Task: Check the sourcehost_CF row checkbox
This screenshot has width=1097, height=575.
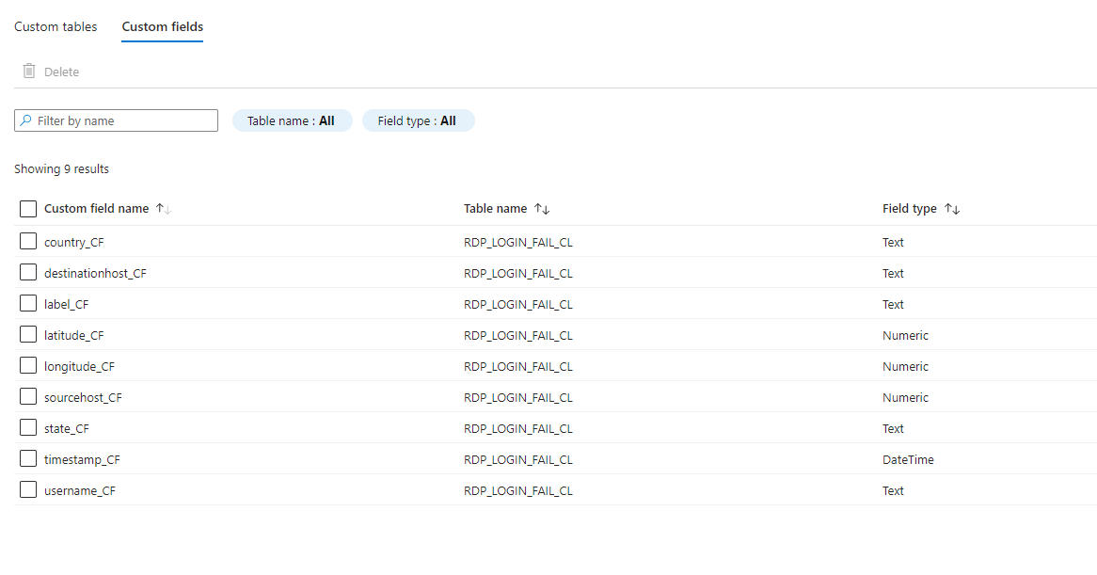Action: click(x=28, y=396)
